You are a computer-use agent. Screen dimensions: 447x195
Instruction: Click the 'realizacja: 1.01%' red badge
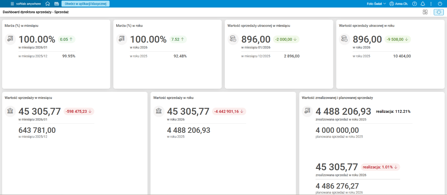380,167
